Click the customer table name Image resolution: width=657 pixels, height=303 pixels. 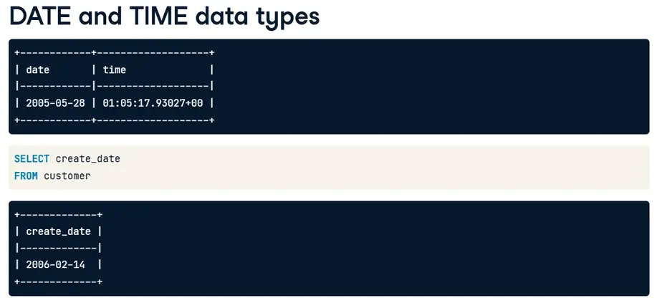click(x=67, y=175)
